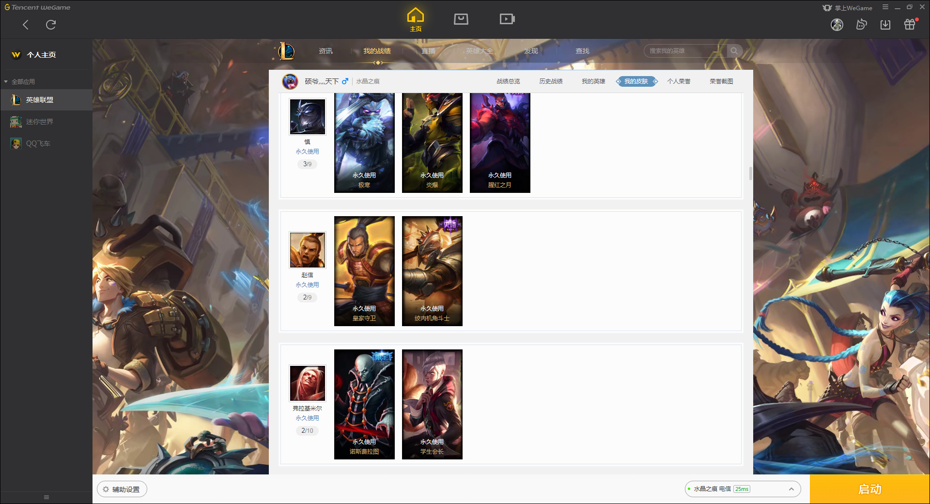Viewport: 930px width, 504px height.
Task: Click the 赵信 champion portrait
Action: pyautogui.click(x=308, y=250)
